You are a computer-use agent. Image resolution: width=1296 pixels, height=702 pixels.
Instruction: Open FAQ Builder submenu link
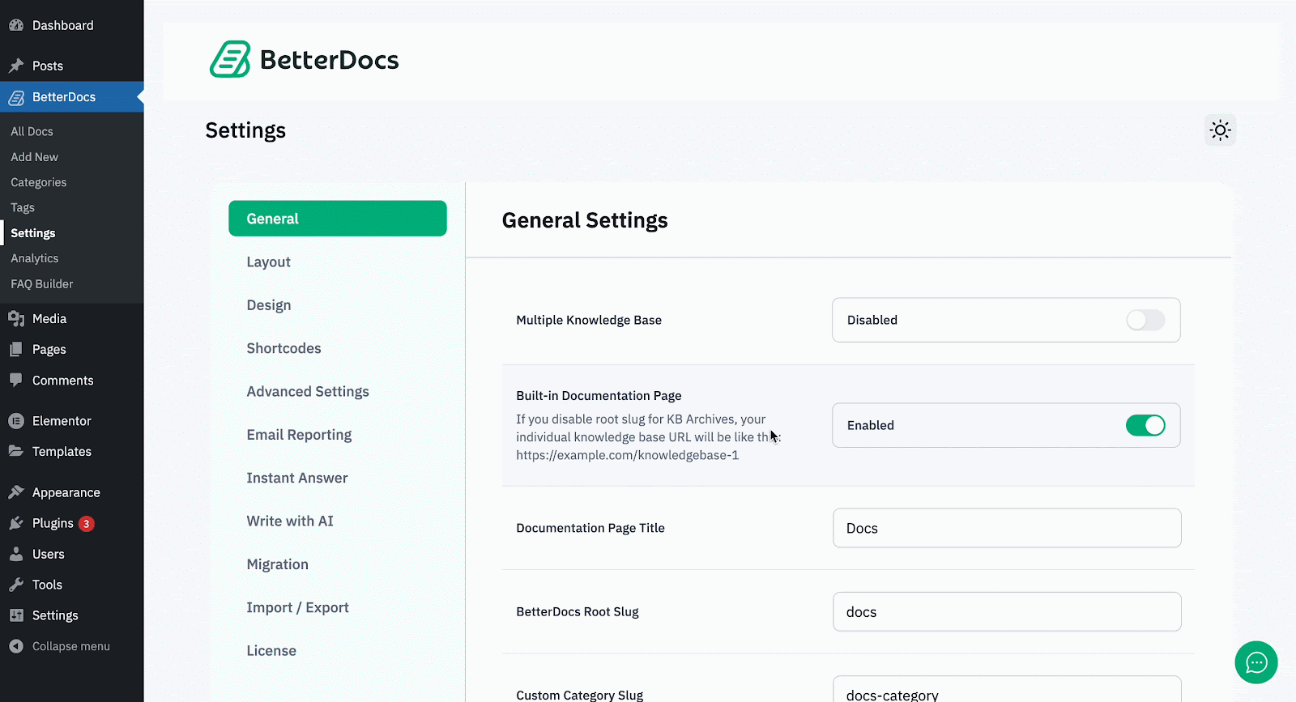41,284
